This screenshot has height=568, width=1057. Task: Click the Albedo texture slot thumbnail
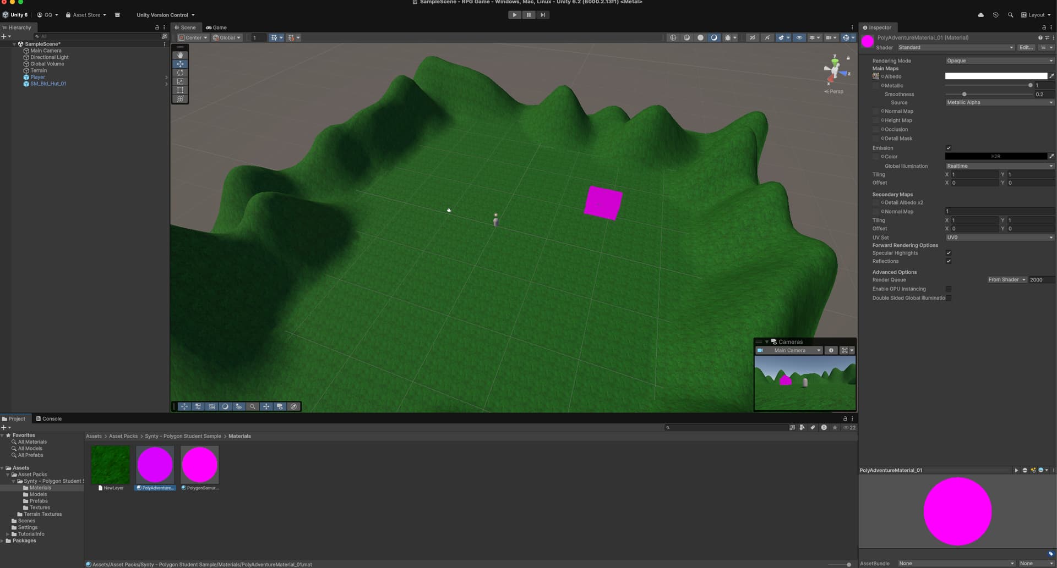point(876,76)
